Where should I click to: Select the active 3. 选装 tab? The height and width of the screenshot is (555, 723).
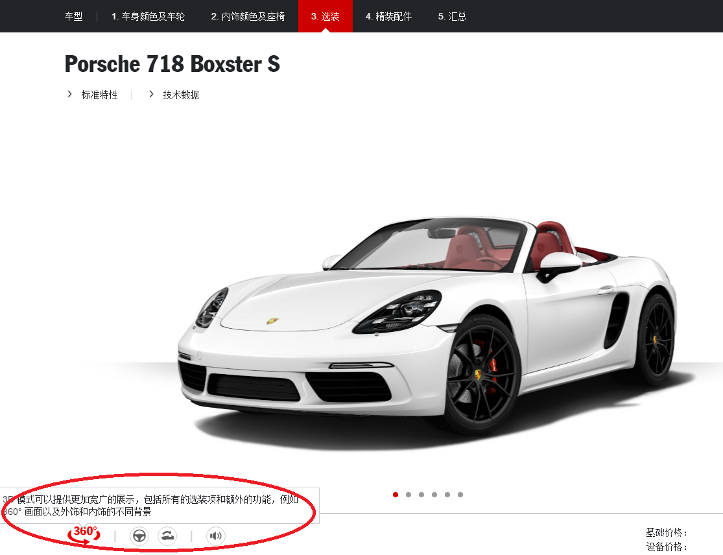coord(326,16)
